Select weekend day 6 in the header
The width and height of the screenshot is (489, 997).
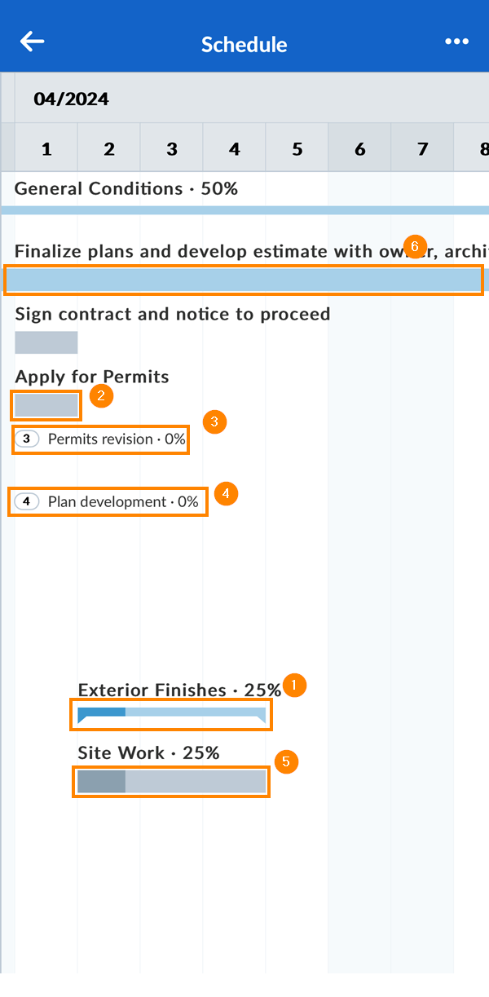pyautogui.click(x=360, y=148)
